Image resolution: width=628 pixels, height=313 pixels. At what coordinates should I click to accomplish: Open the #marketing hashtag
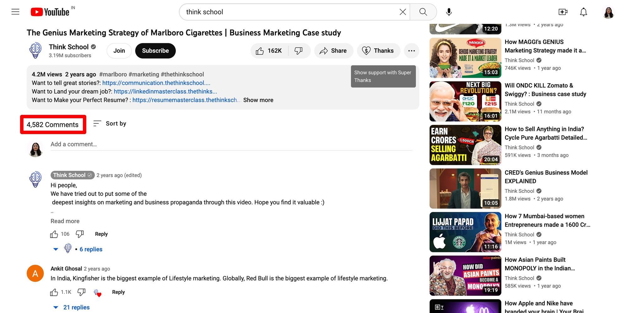(144, 74)
